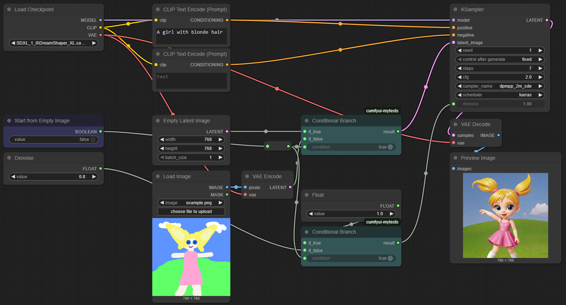Click the images input socket on Preview Image
Viewport: 566px width, 305px height.
click(453, 169)
